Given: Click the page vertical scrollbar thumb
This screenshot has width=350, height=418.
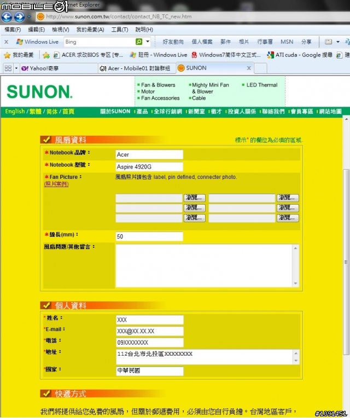Looking at the screenshot, I should [346, 262].
